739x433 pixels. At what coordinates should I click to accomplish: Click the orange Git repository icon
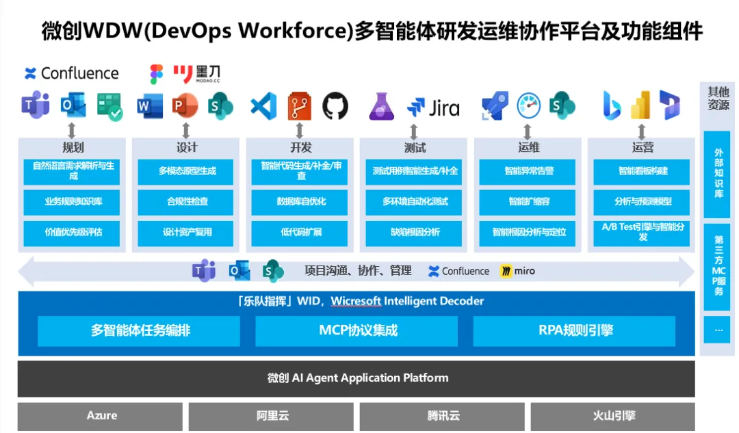click(300, 106)
